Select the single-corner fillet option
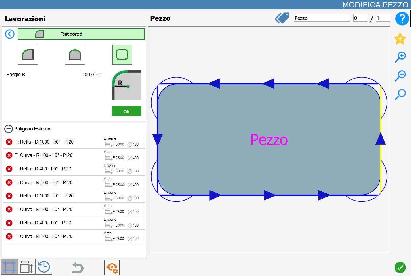This screenshot has height=276, width=411. (28, 55)
